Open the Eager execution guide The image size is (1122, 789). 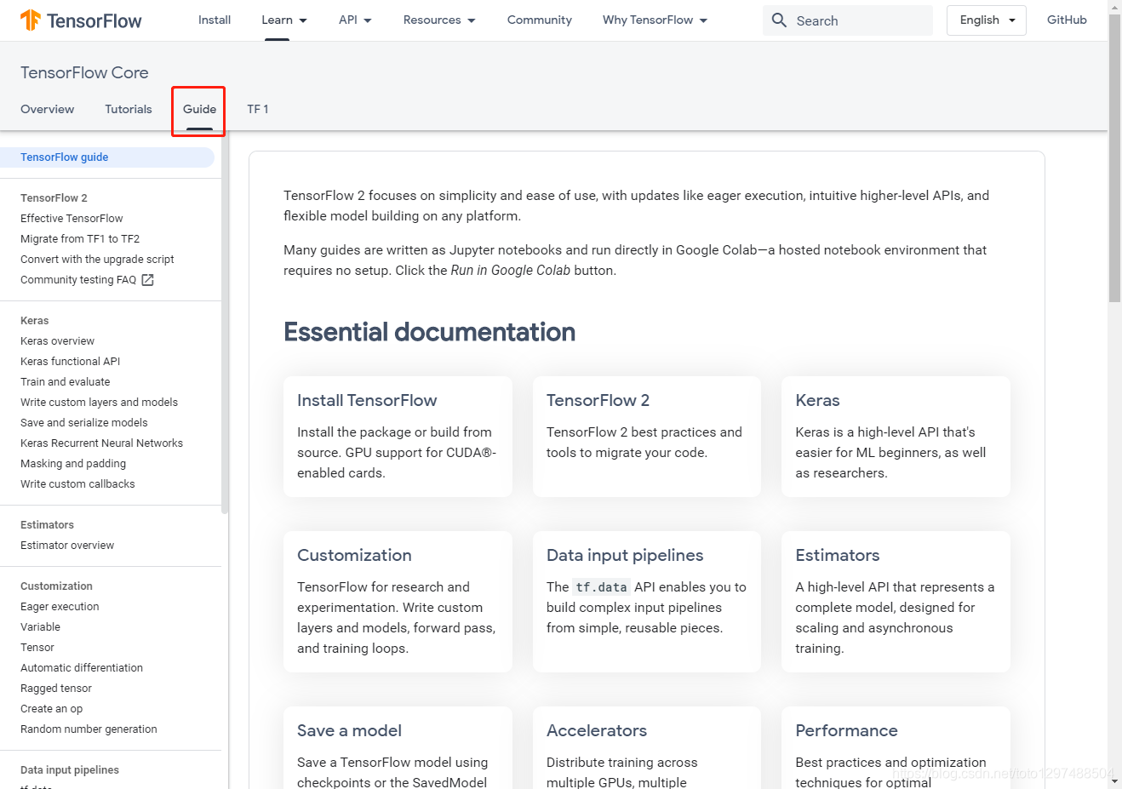(60, 607)
